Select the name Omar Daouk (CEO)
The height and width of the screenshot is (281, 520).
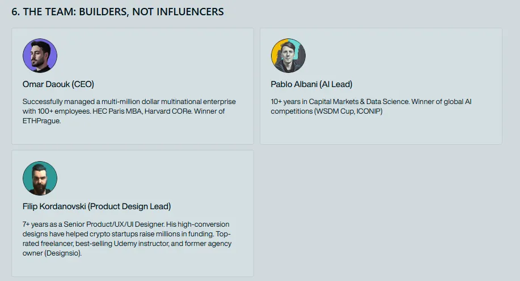[58, 84]
